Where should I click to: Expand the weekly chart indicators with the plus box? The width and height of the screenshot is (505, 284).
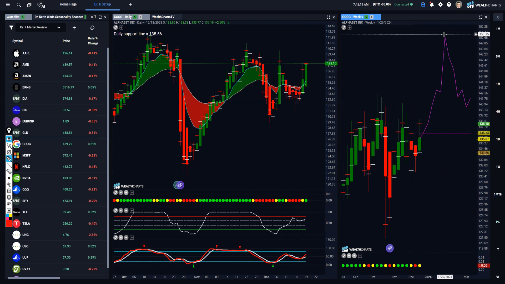coord(350,27)
